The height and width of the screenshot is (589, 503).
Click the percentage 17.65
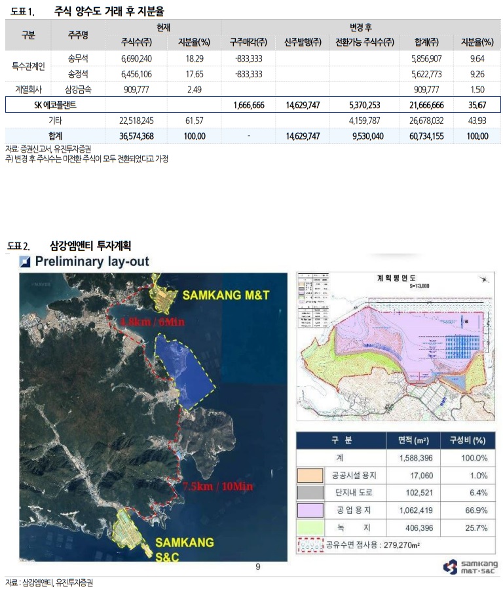[x=195, y=74]
